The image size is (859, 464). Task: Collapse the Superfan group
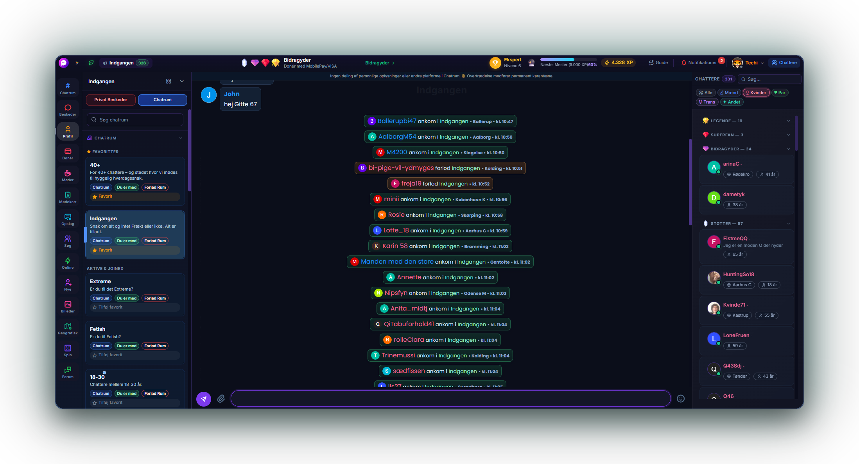coord(788,135)
